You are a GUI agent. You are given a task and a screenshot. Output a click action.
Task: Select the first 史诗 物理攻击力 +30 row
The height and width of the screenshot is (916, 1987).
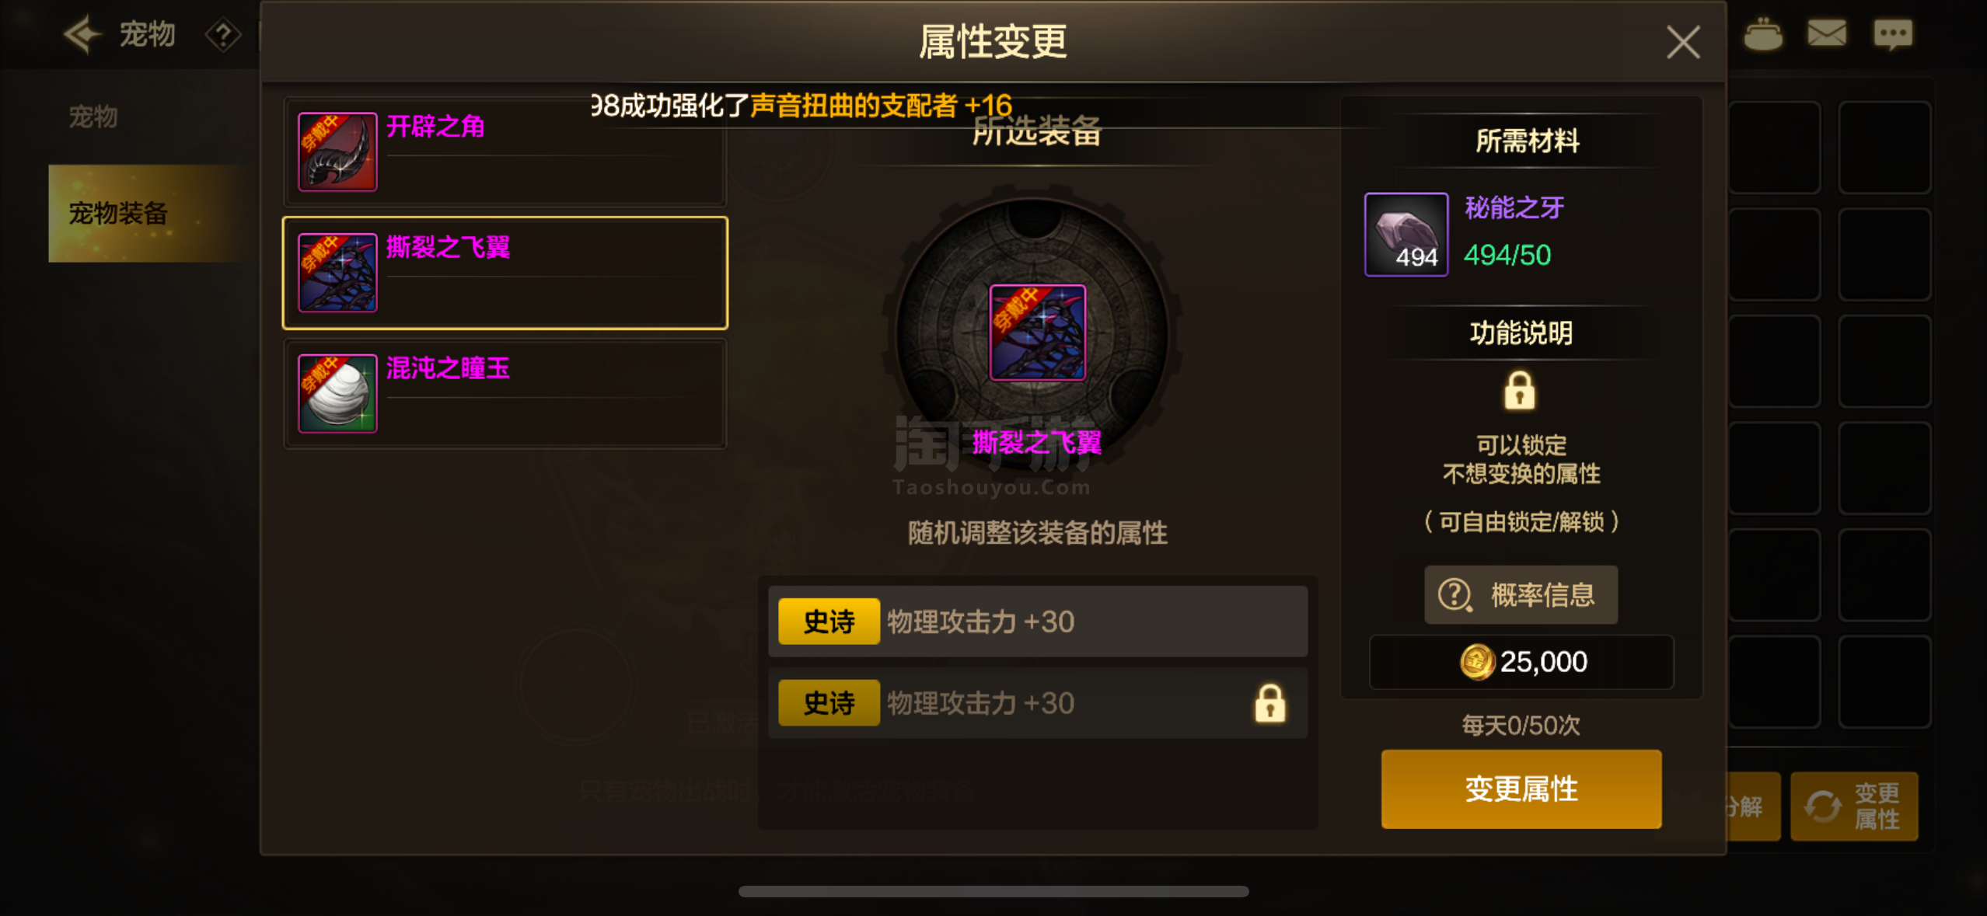coord(1038,622)
